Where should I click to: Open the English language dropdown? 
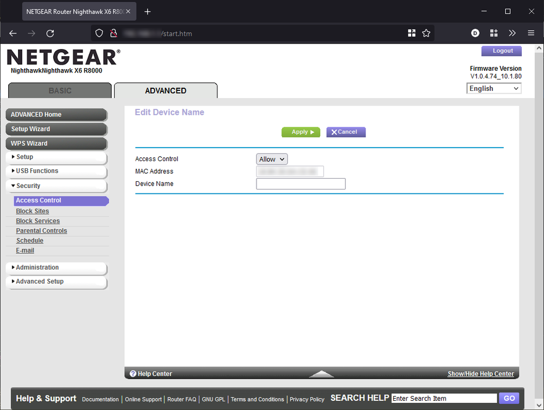click(494, 88)
